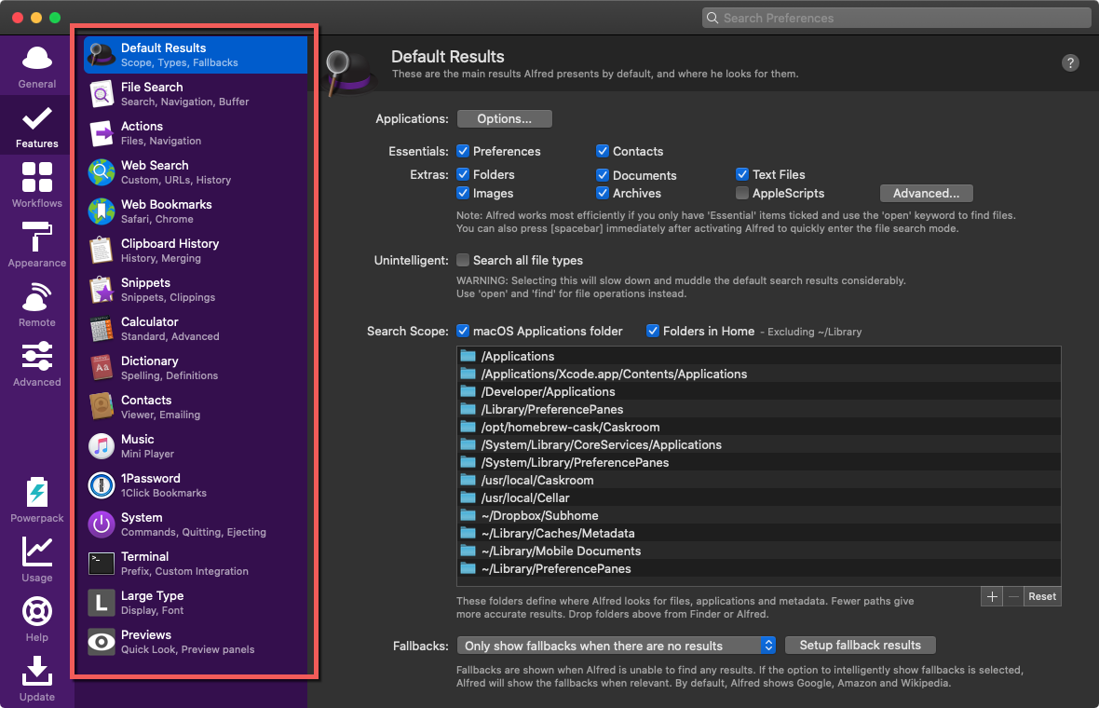
Task: Select the Snippets star icon
Action: pos(102,290)
